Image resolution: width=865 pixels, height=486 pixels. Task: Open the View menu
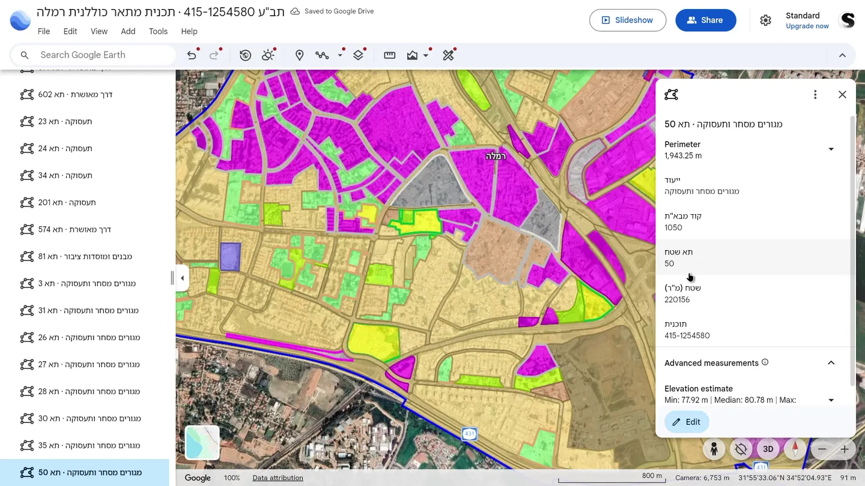pyautogui.click(x=99, y=31)
